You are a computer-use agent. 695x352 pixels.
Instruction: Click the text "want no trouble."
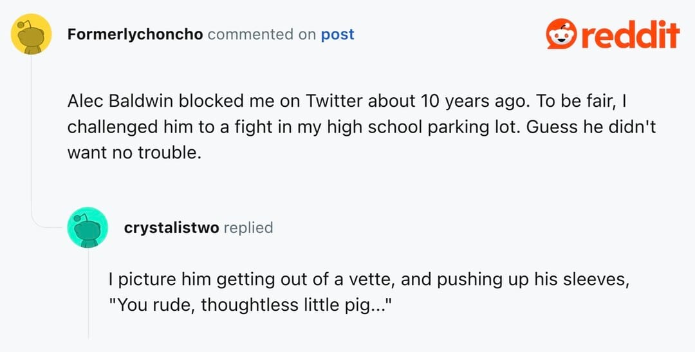point(134,151)
